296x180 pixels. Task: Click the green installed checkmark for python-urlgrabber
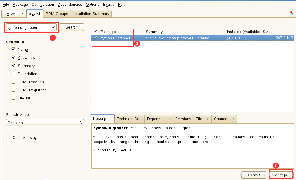[96, 38]
